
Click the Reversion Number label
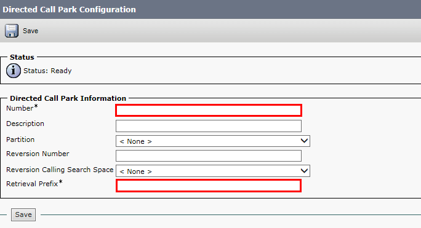38,154
